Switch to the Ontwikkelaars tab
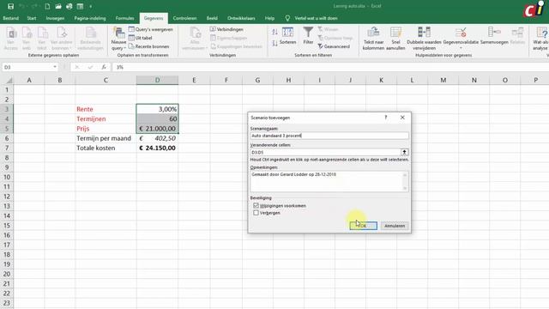The height and width of the screenshot is (309, 549). coord(241,18)
